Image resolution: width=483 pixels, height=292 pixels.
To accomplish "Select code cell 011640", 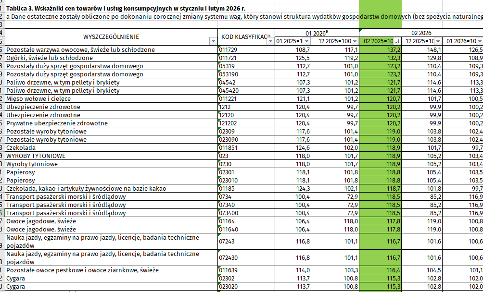I will coord(246,229).
